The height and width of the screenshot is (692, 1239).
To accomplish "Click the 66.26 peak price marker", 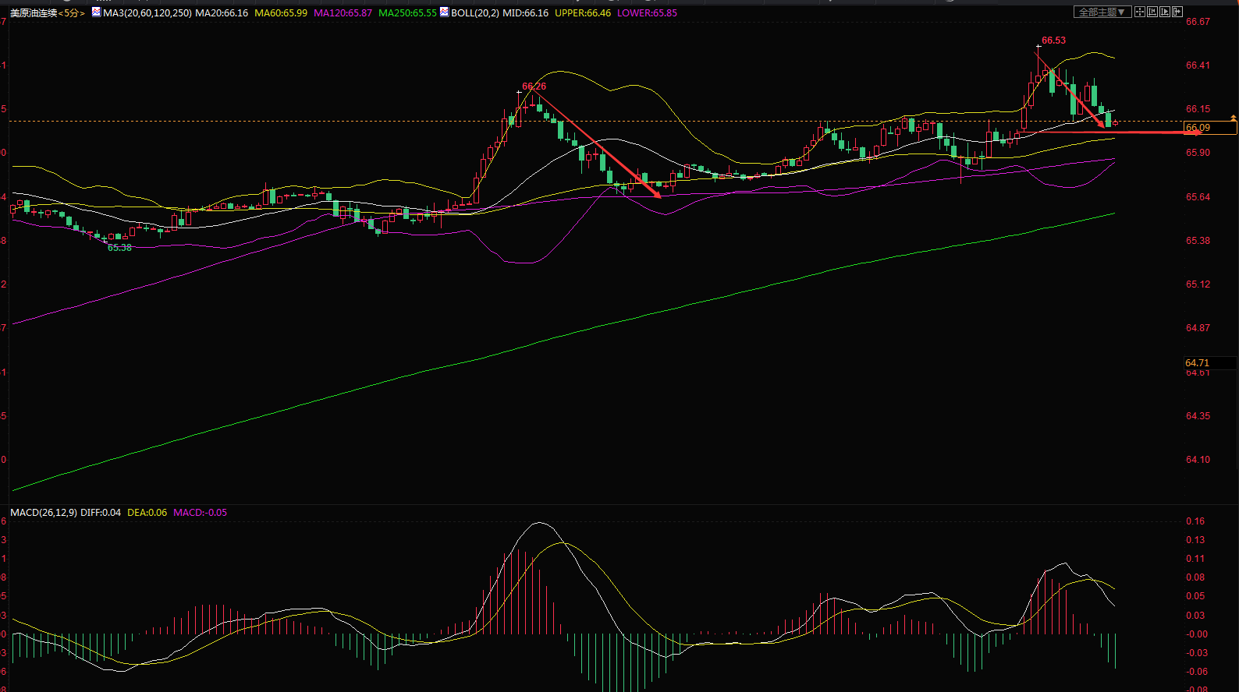I will pos(534,86).
